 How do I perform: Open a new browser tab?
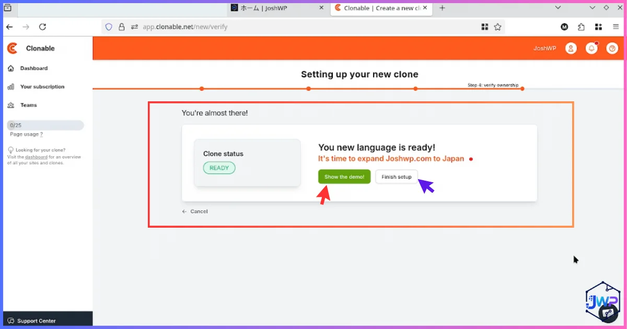click(442, 8)
